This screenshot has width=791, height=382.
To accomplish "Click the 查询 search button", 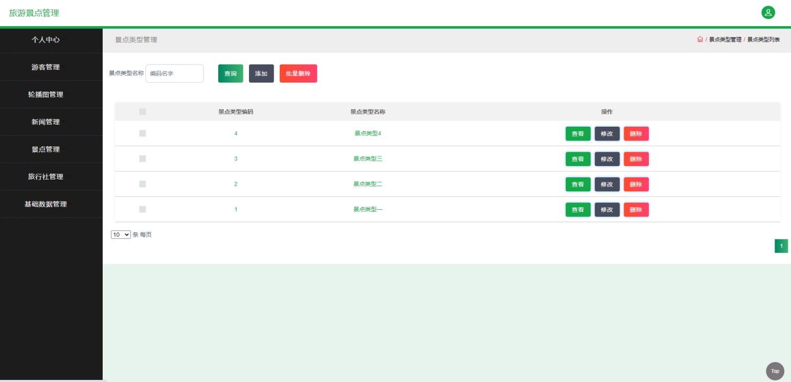I will click(x=230, y=73).
